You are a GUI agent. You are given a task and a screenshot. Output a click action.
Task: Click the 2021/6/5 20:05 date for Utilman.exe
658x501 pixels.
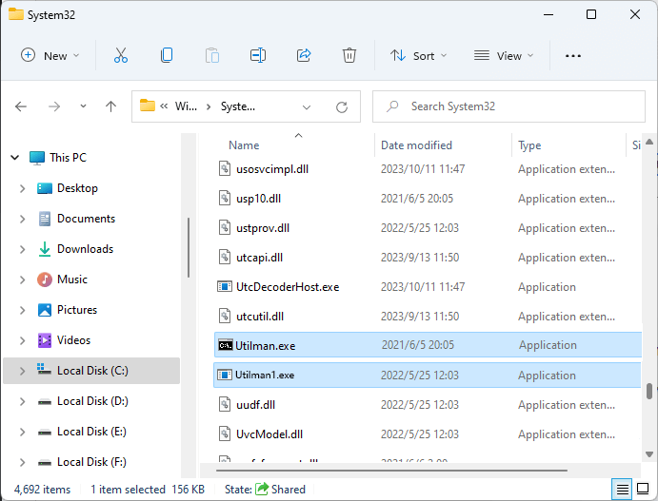coord(417,345)
